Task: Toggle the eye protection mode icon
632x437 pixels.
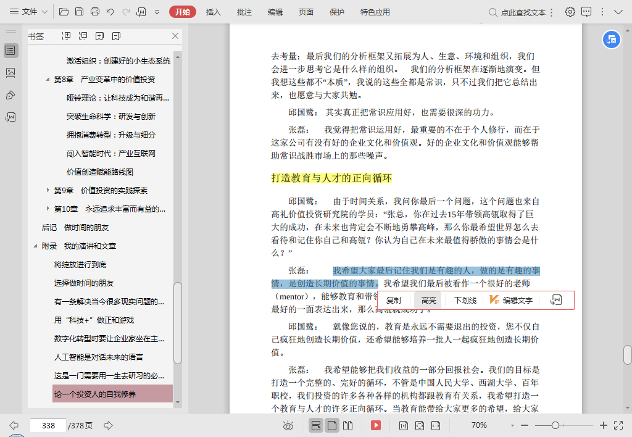Action: (x=288, y=425)
